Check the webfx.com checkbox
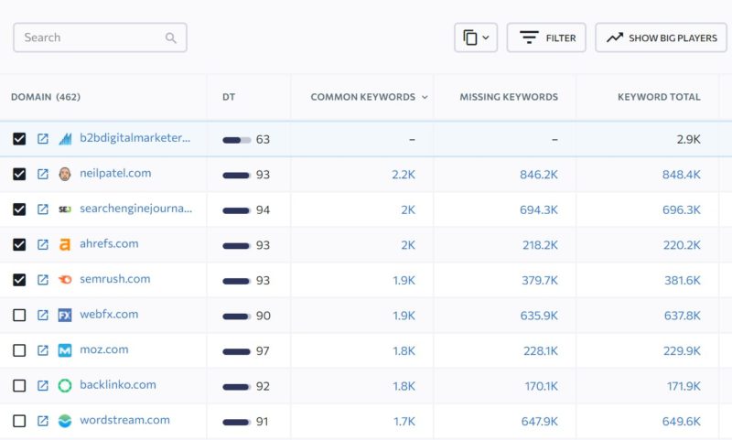This screenshot has width=732, height=440. click(x=19, y=315)
